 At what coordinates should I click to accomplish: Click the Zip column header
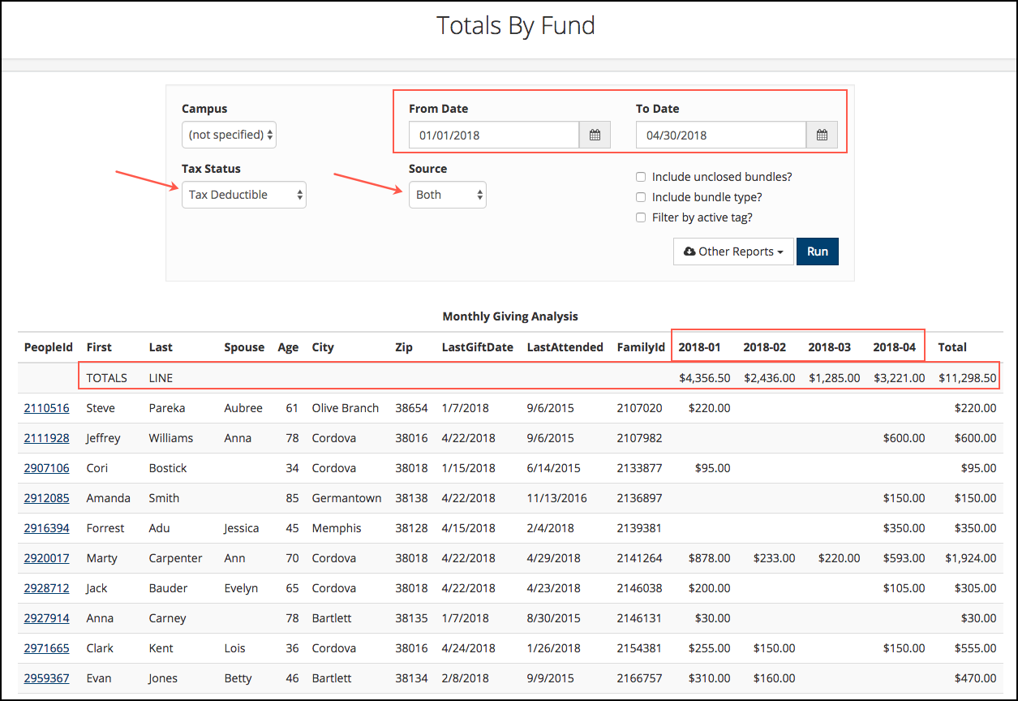[x=404, y=347]
